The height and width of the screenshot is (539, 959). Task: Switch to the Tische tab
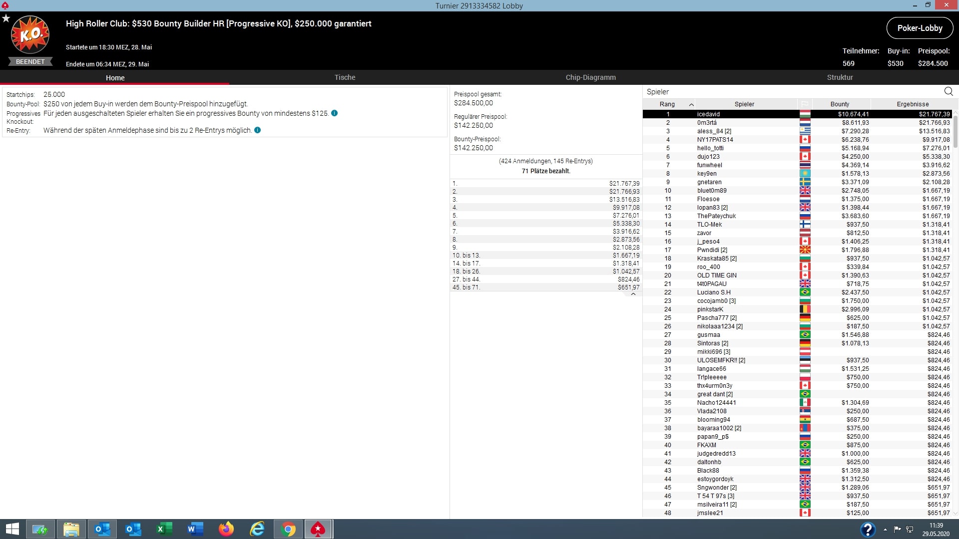(345, 77)
